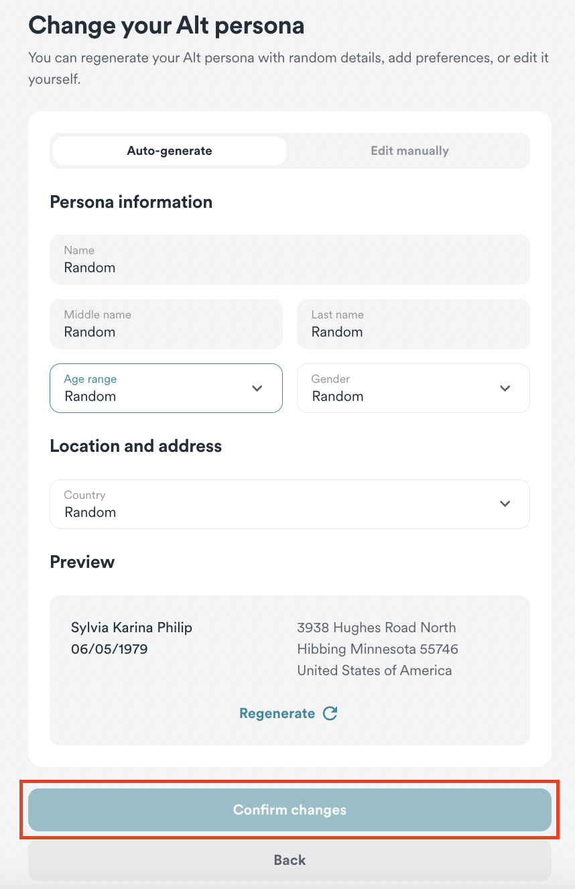Click the Name input field

point(290,259)
